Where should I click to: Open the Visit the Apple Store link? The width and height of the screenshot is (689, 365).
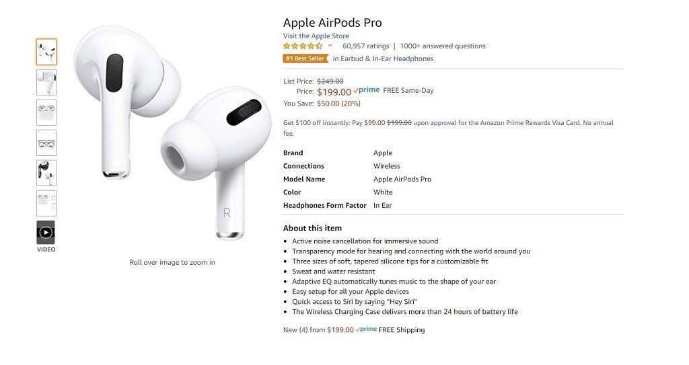tap(316, 36)
